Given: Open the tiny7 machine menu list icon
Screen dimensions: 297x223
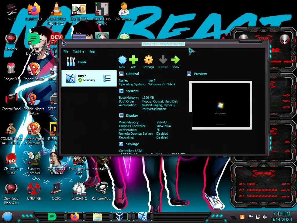Looking at the screenshot, I should [x=107, y=78].
